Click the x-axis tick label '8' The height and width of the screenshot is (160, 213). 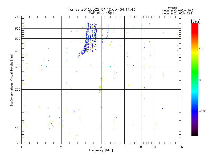tap(141, 147)
